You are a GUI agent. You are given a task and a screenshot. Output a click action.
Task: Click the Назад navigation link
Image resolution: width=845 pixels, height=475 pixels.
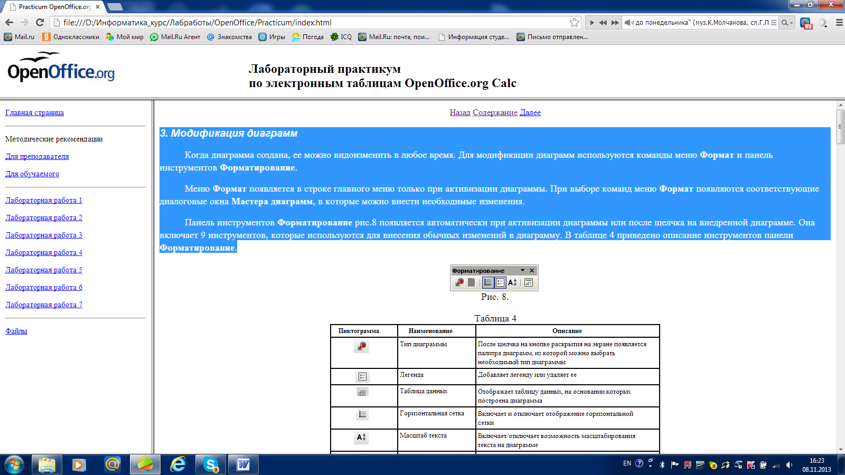(x=460, y=112)
